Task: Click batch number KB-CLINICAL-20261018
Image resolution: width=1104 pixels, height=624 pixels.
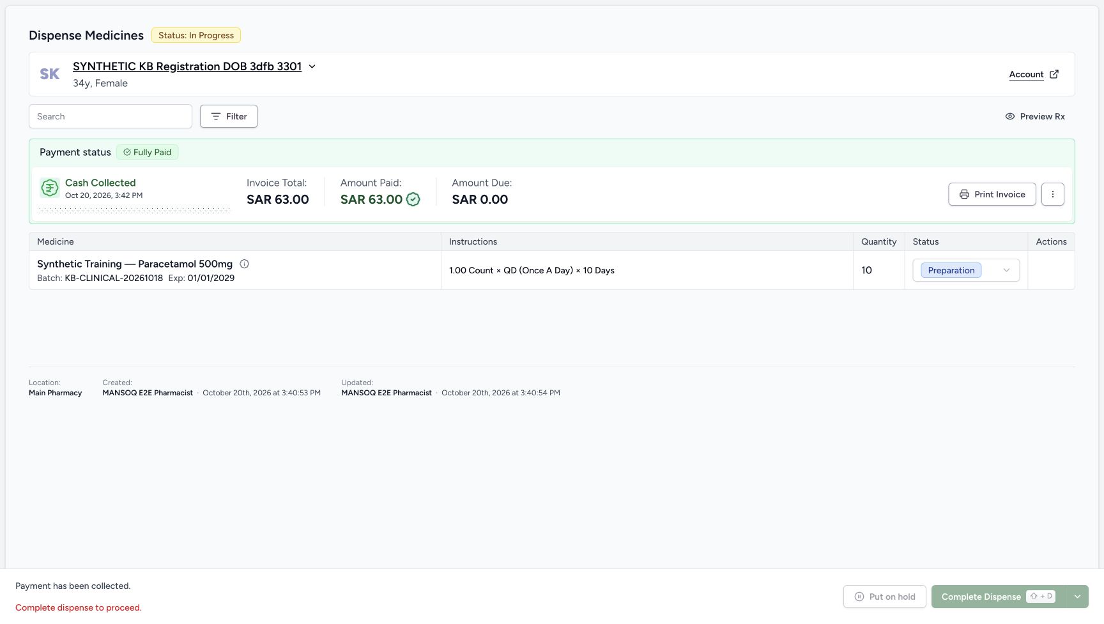Action: pyautogui.click(x=114, y=278)
